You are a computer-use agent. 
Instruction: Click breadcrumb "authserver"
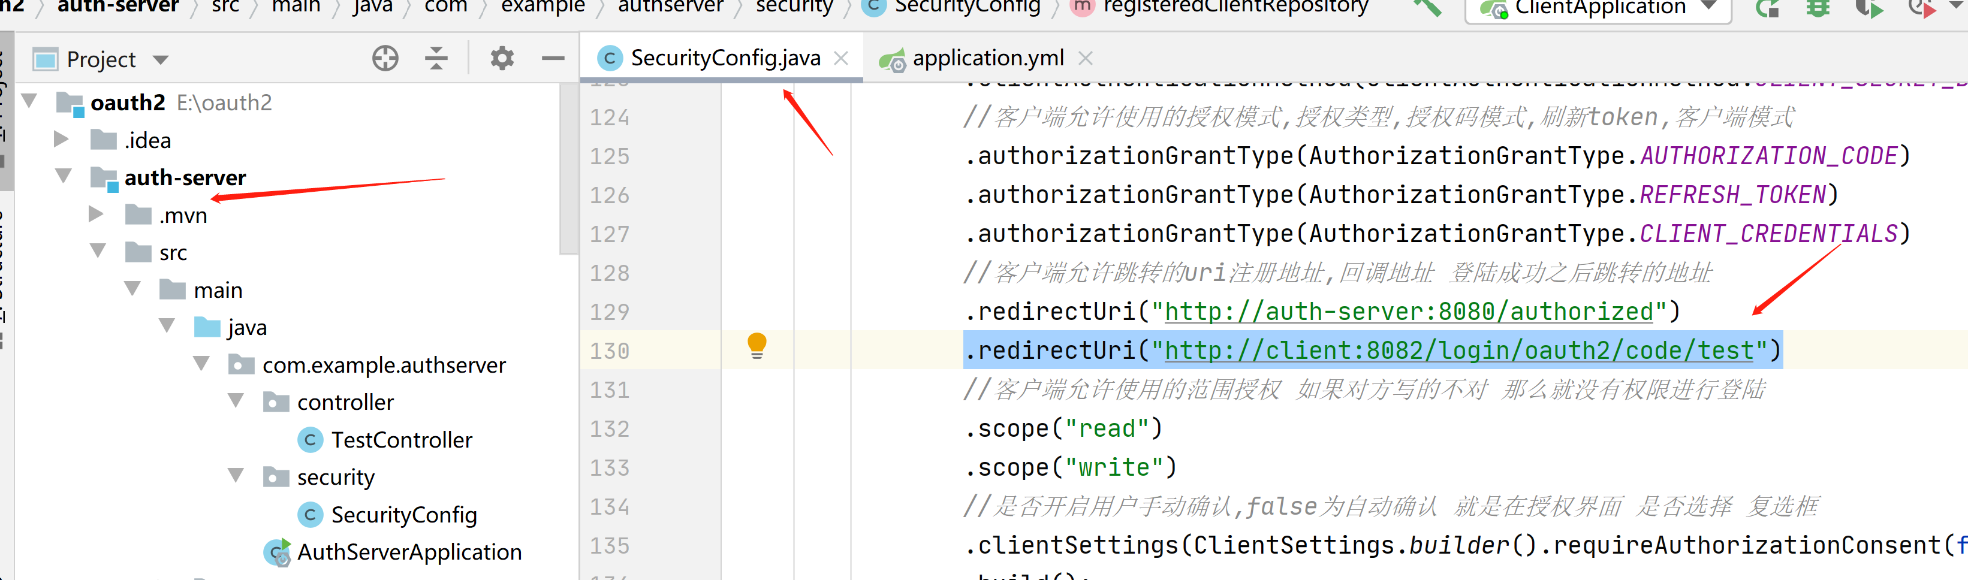pos(670,8)
